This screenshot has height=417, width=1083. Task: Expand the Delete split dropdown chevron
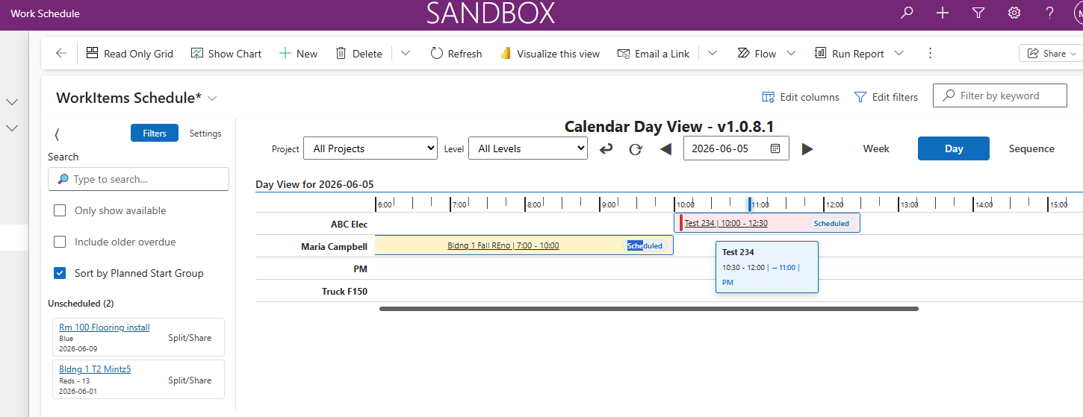(406, 54)
